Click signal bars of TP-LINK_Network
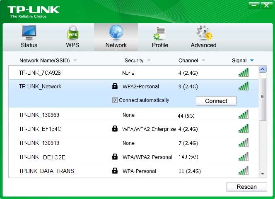This screenshot has width=275, height=199. click(244, 86)
